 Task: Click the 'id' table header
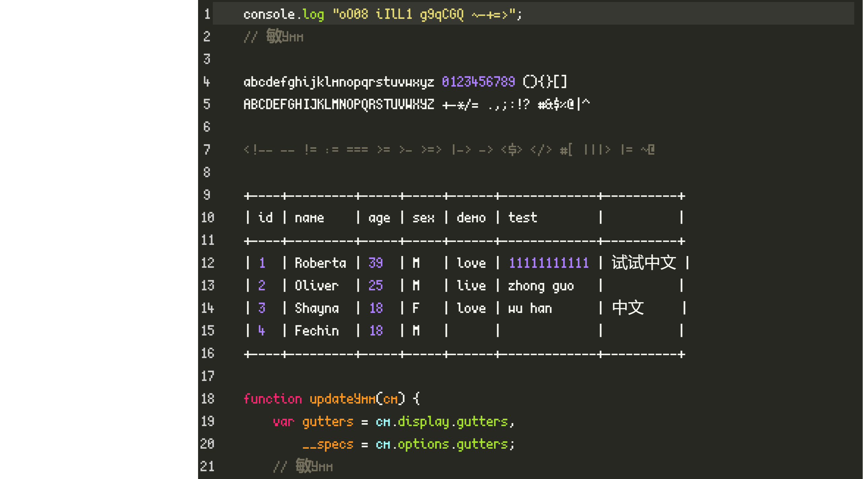pos(265,218)
